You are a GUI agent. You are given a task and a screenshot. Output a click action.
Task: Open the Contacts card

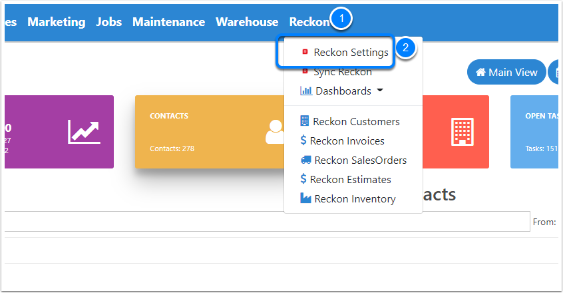(x=210, y=132)
